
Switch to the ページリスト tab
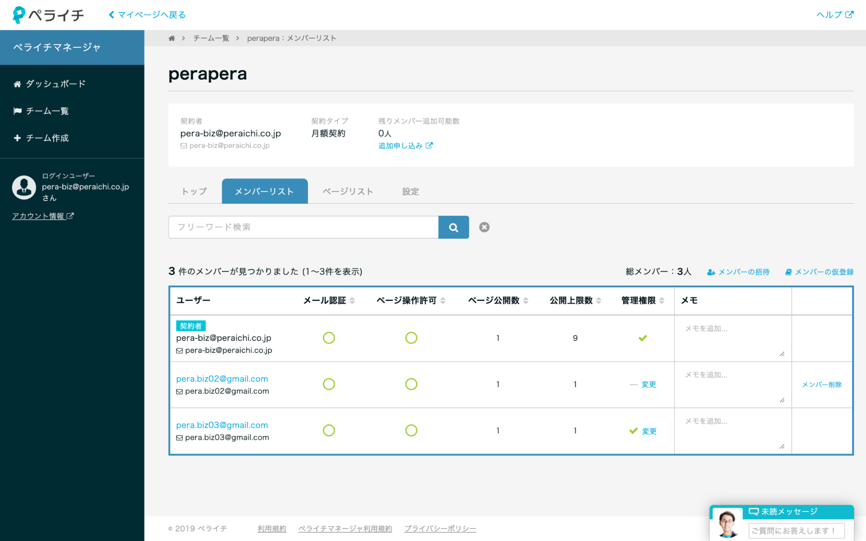click(348, 191)
